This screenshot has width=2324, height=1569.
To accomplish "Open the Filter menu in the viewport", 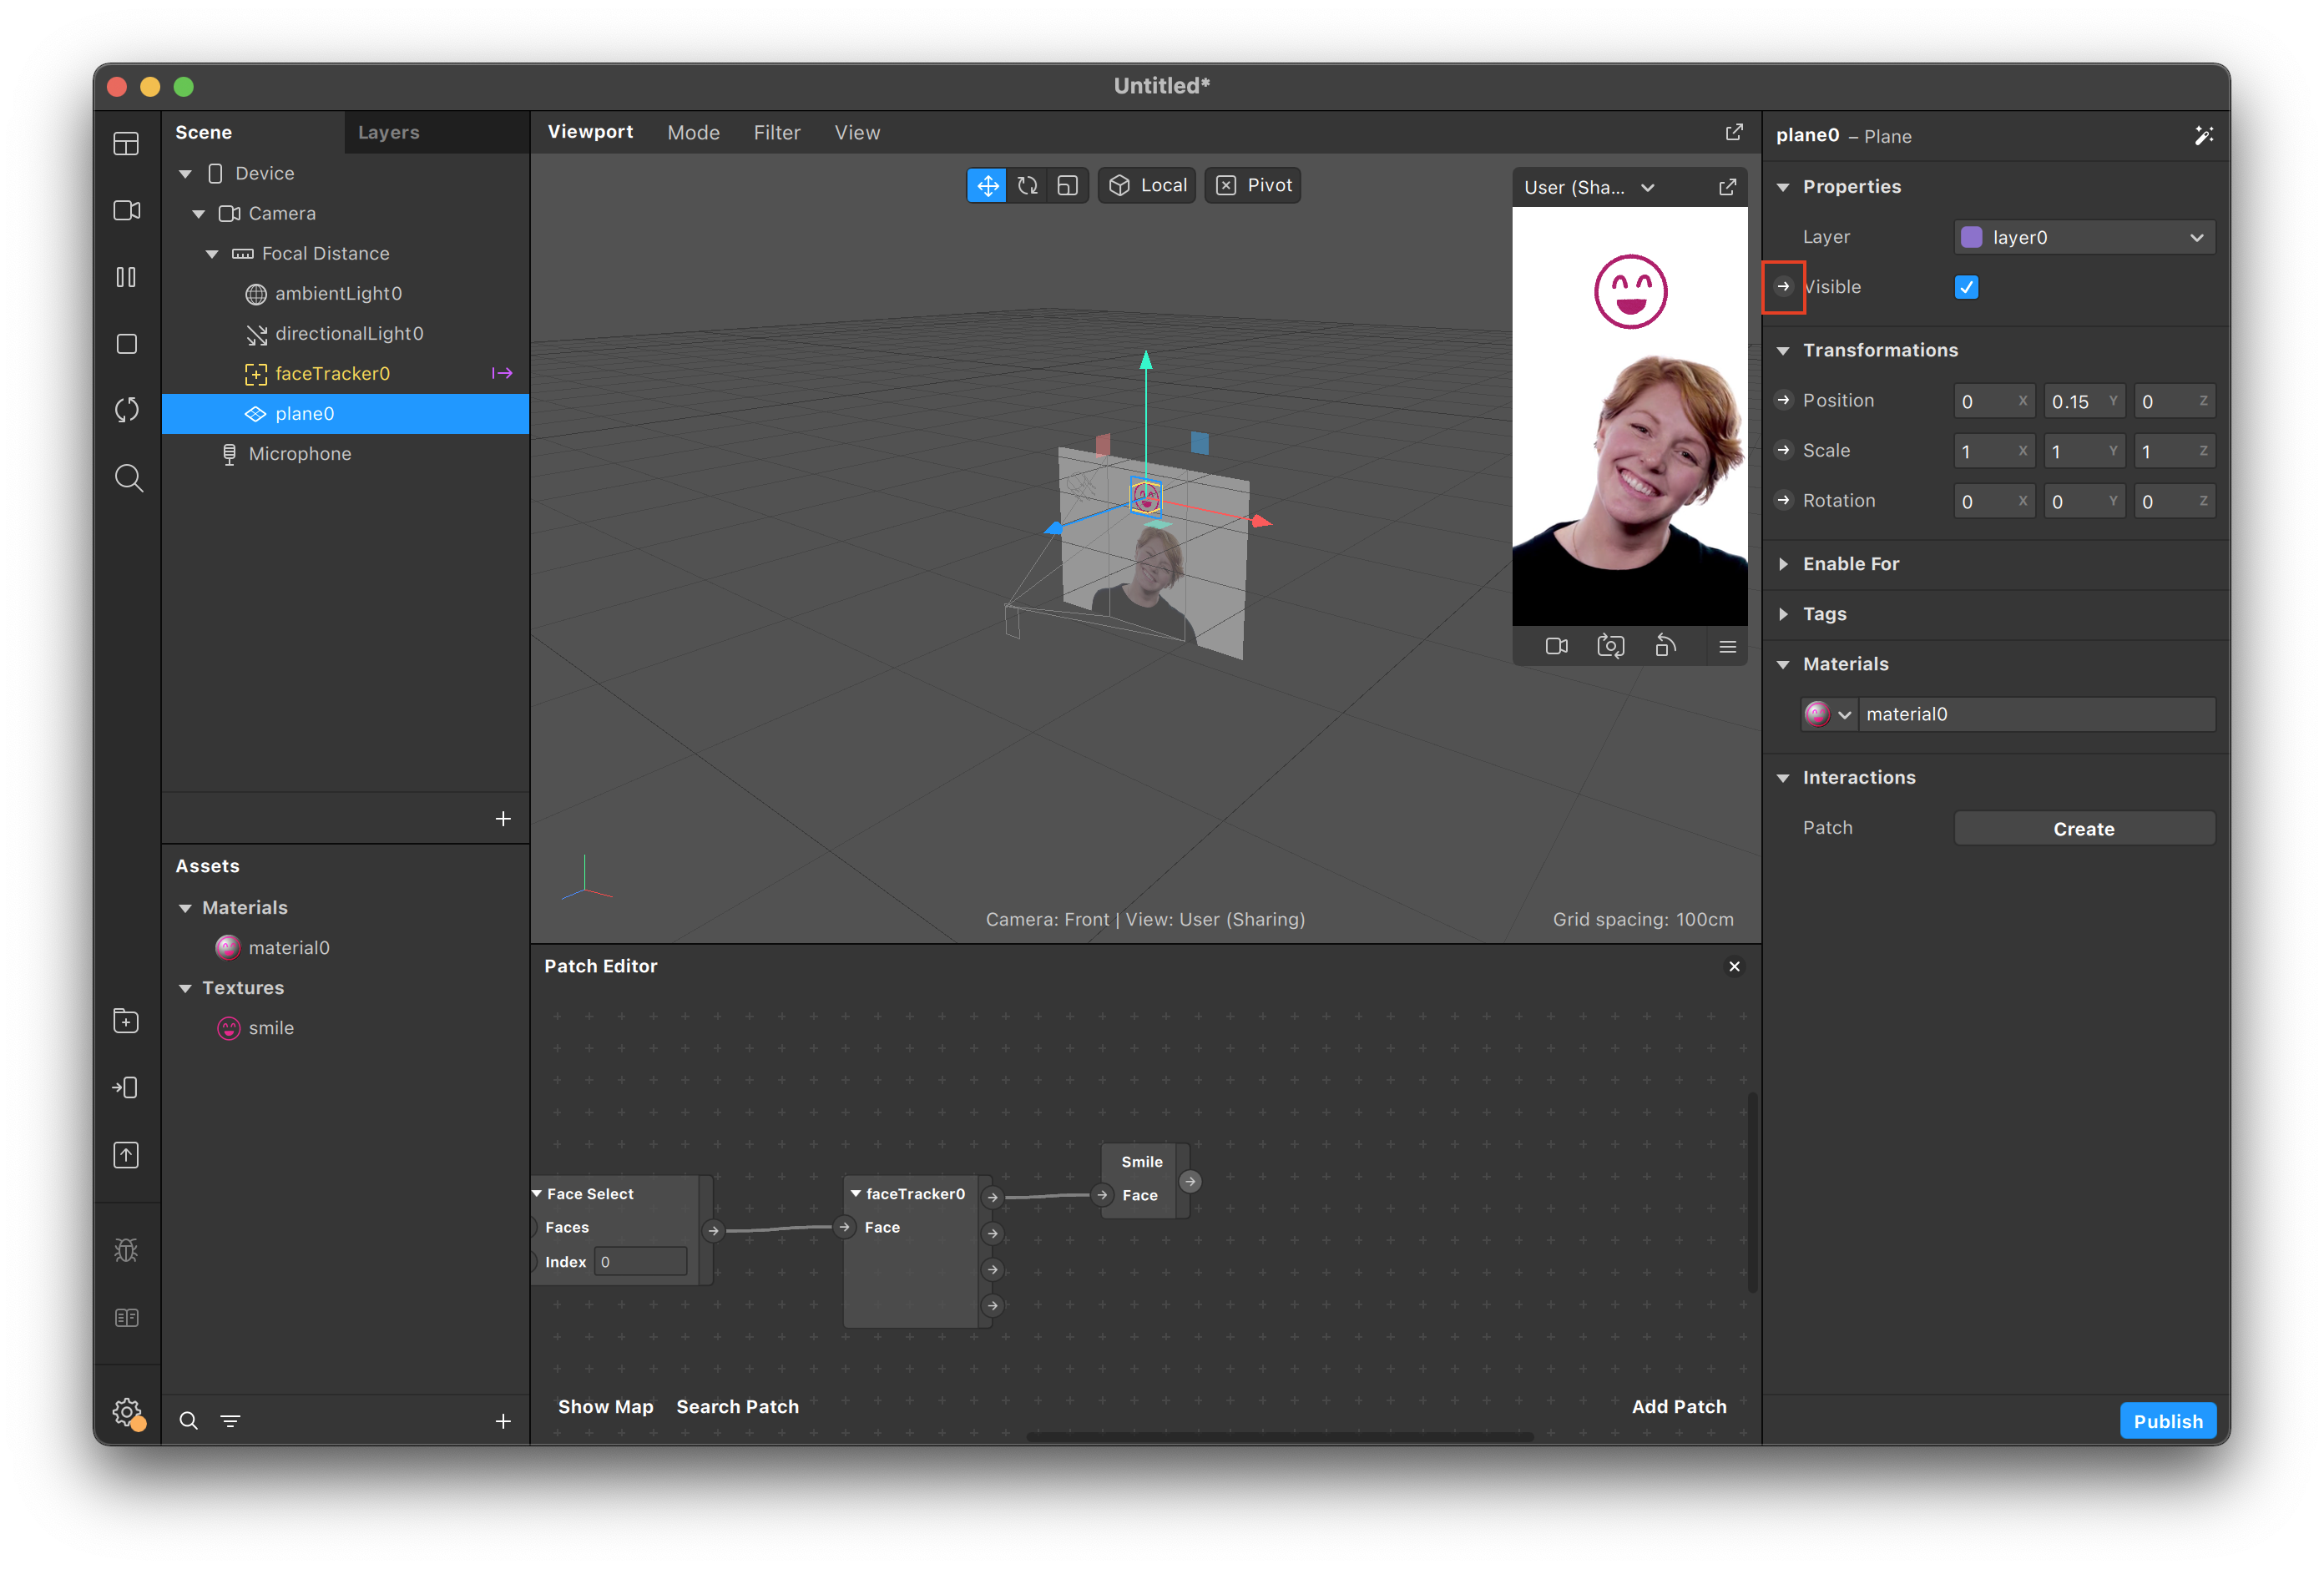I will (776, 132).
